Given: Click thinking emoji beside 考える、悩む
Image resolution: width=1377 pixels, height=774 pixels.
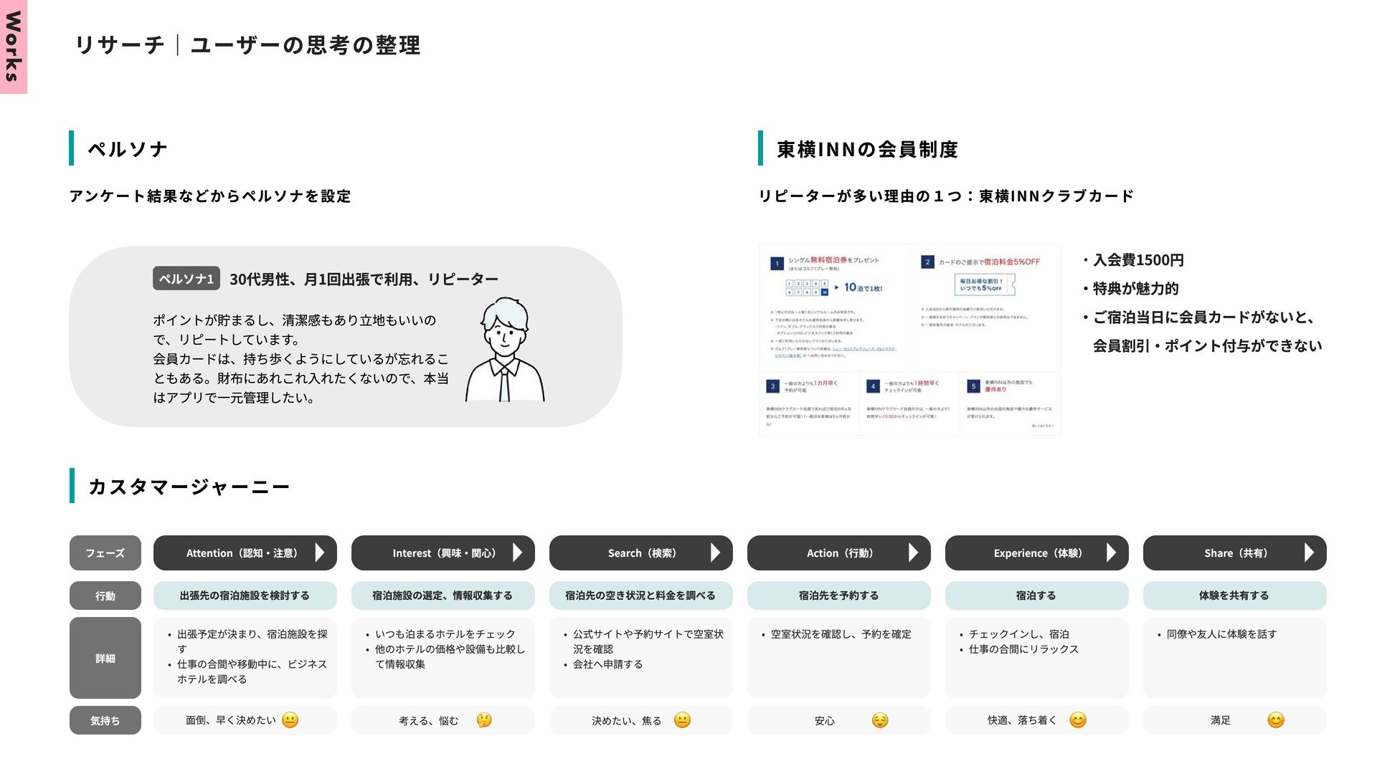Looking at the screenshot, I should tap(484, 720).
